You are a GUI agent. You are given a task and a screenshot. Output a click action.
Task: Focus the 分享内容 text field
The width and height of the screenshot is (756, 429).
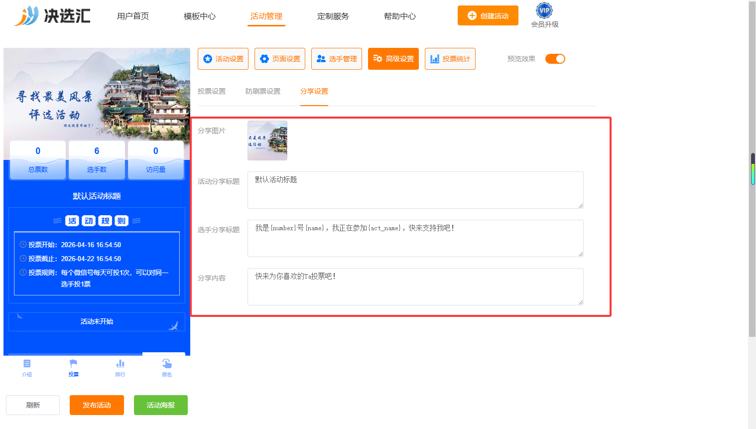tap(415, 286)
